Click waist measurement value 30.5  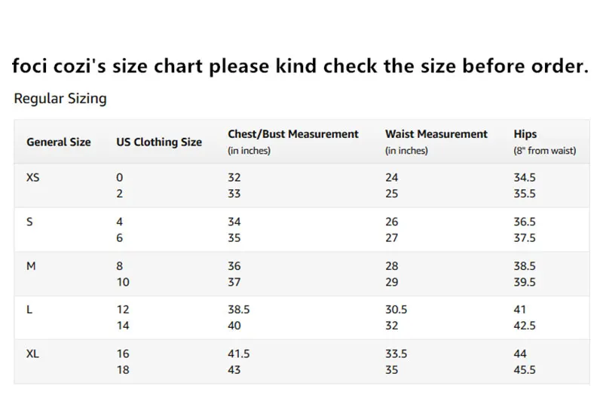396,310
